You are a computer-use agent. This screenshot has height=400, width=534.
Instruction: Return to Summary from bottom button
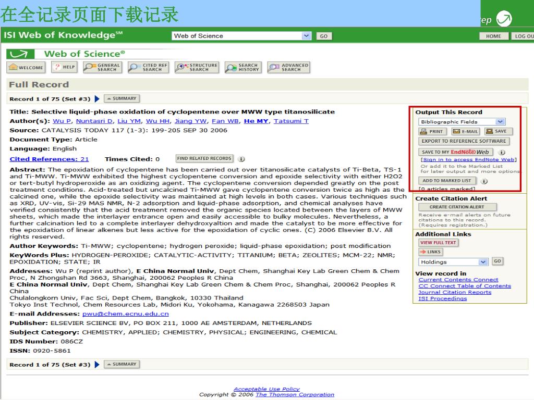point(122,364)
